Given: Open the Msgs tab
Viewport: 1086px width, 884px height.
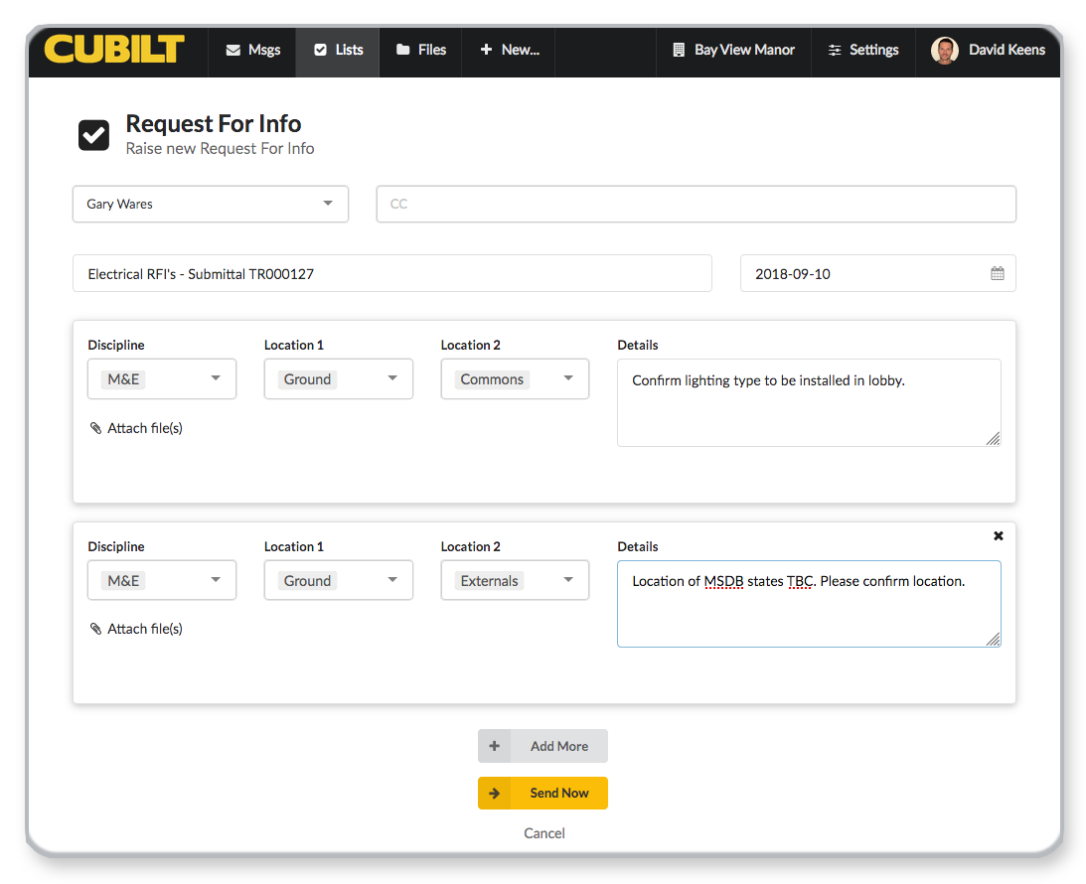Looking at the screenshot, I should pos(252,50).
